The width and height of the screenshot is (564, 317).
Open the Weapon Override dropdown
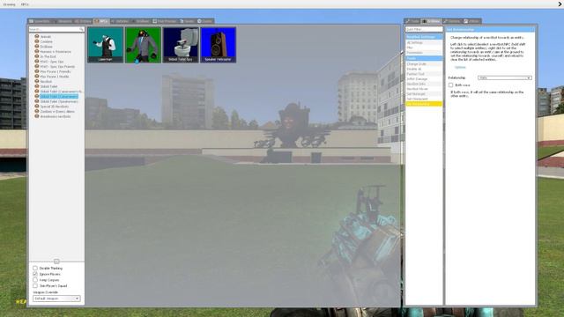click(x=56, y=299)
